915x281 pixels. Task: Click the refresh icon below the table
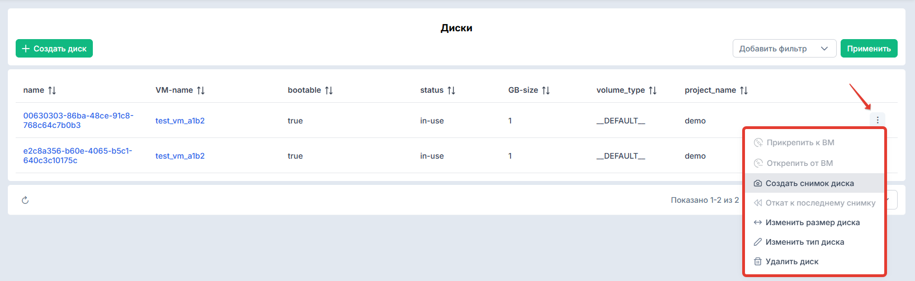[25, 200]
